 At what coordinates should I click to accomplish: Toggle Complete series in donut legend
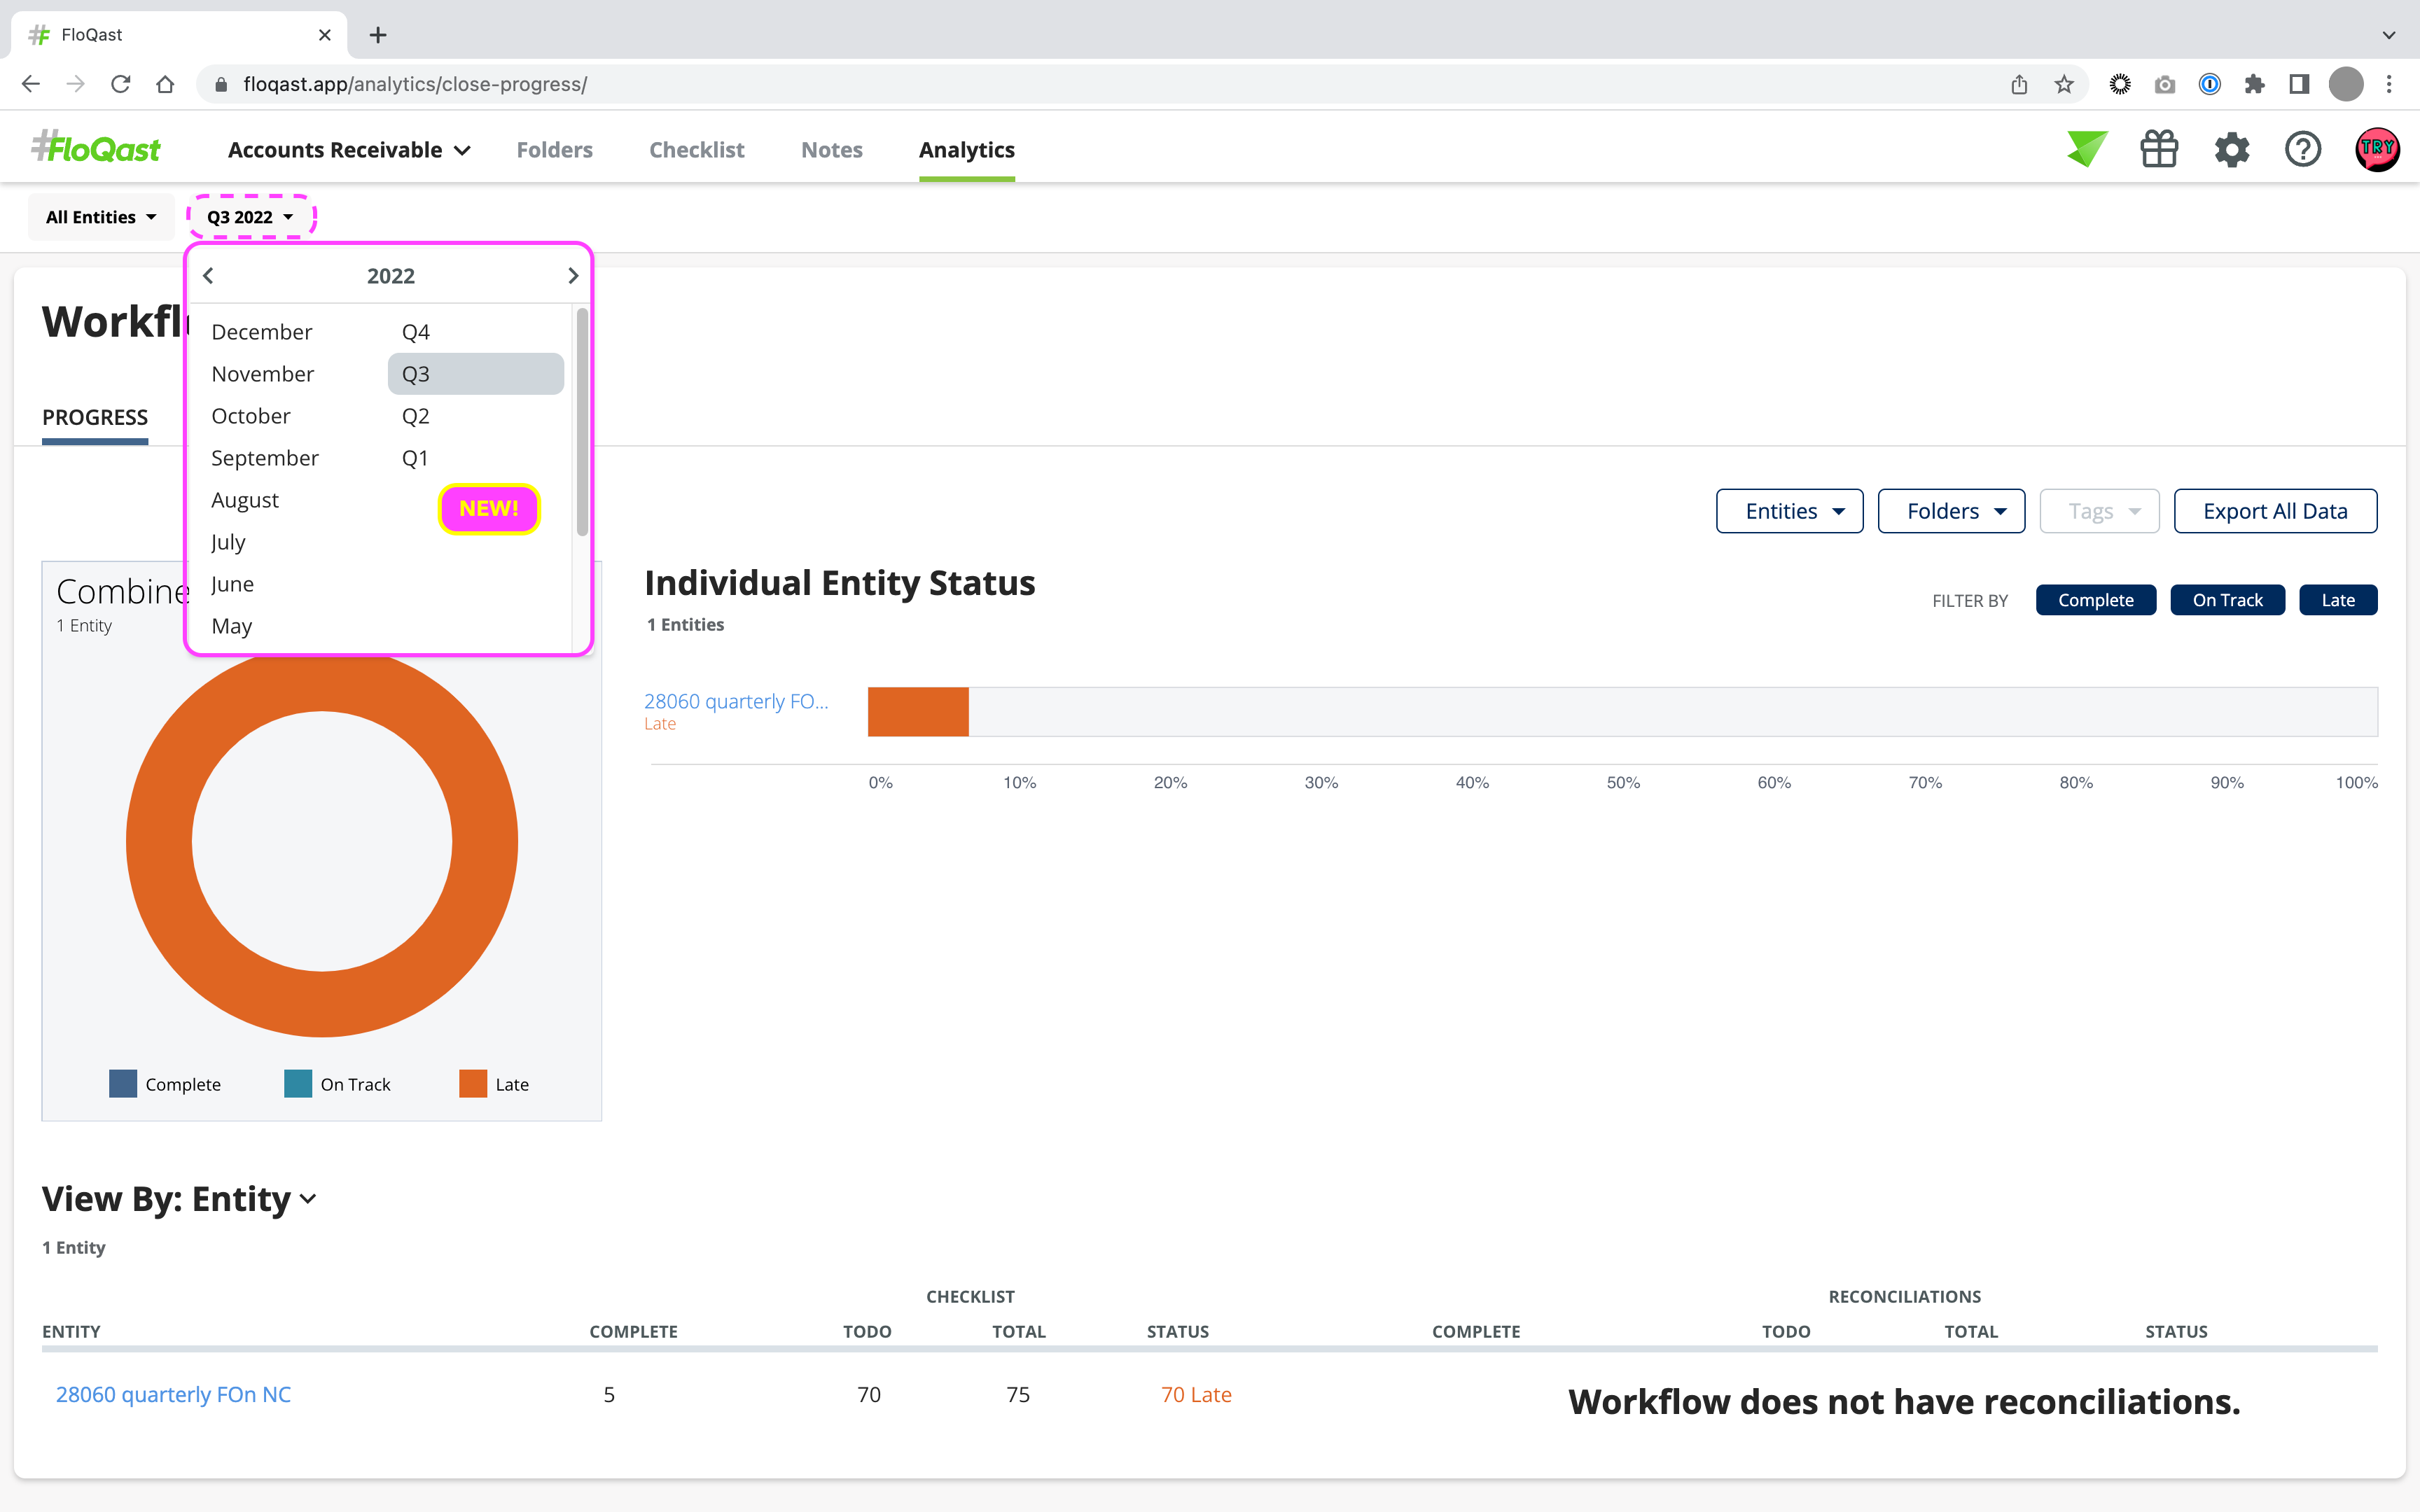[x=165, y=1084]
